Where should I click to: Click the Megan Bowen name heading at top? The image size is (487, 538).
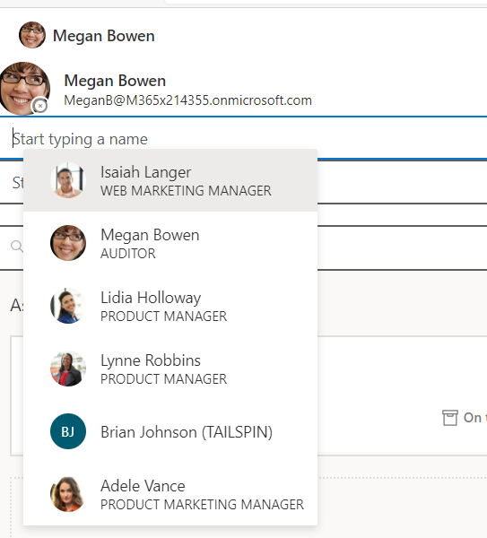pyautogui.click(x=104, y=36)
